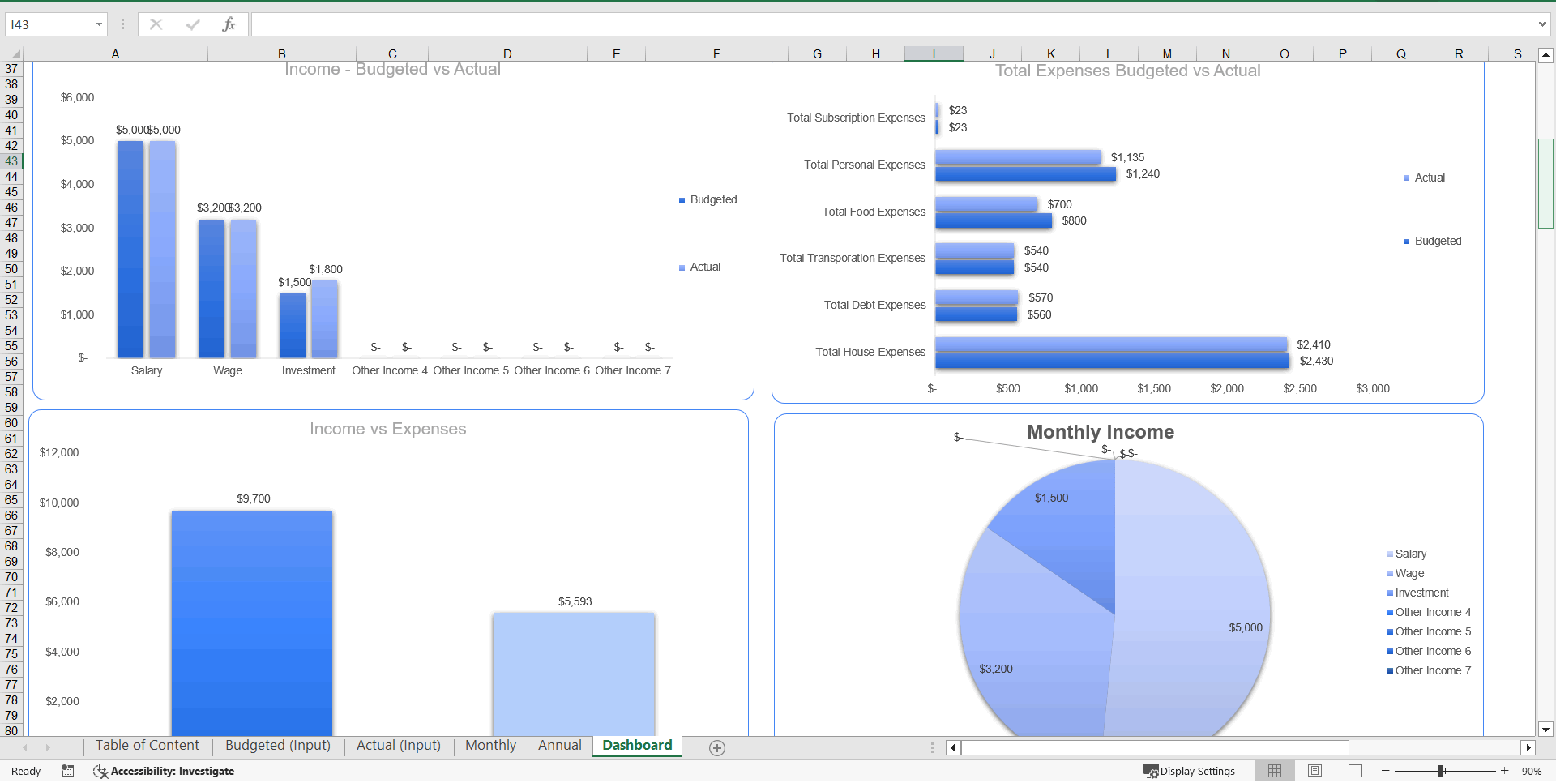Click the Name Box field
The width and height of the screenshot is (1556, 783).
tap(49, 24)
